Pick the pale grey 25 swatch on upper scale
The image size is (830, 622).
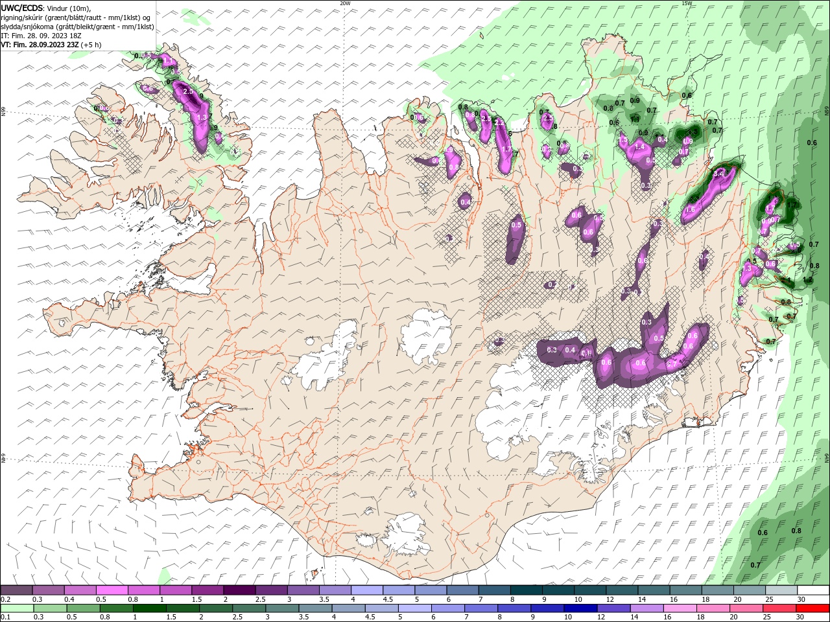coord(781,590)
